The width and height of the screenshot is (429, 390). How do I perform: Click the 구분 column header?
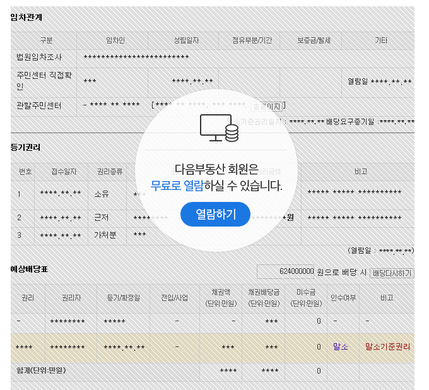(46, 40)
